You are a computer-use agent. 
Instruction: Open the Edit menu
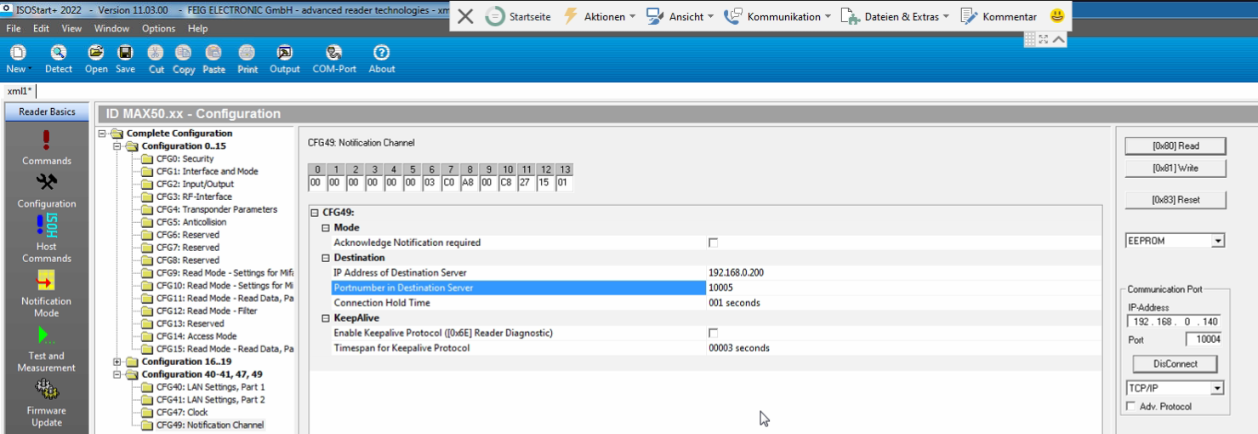point(41,28)
